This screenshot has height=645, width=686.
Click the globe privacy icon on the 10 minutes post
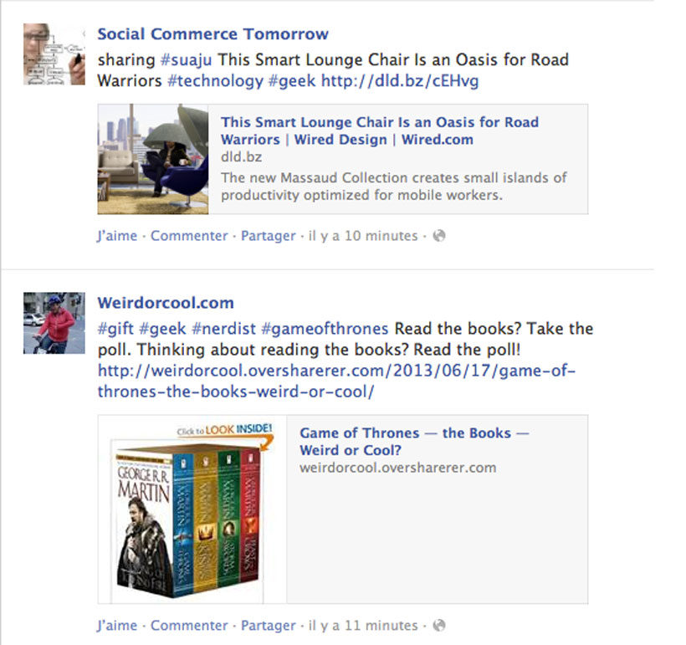(x=439, y=236)
